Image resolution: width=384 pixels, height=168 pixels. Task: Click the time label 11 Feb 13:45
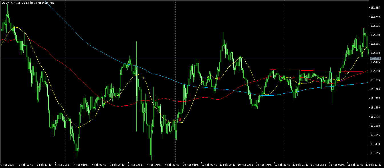tap(355, 165)
